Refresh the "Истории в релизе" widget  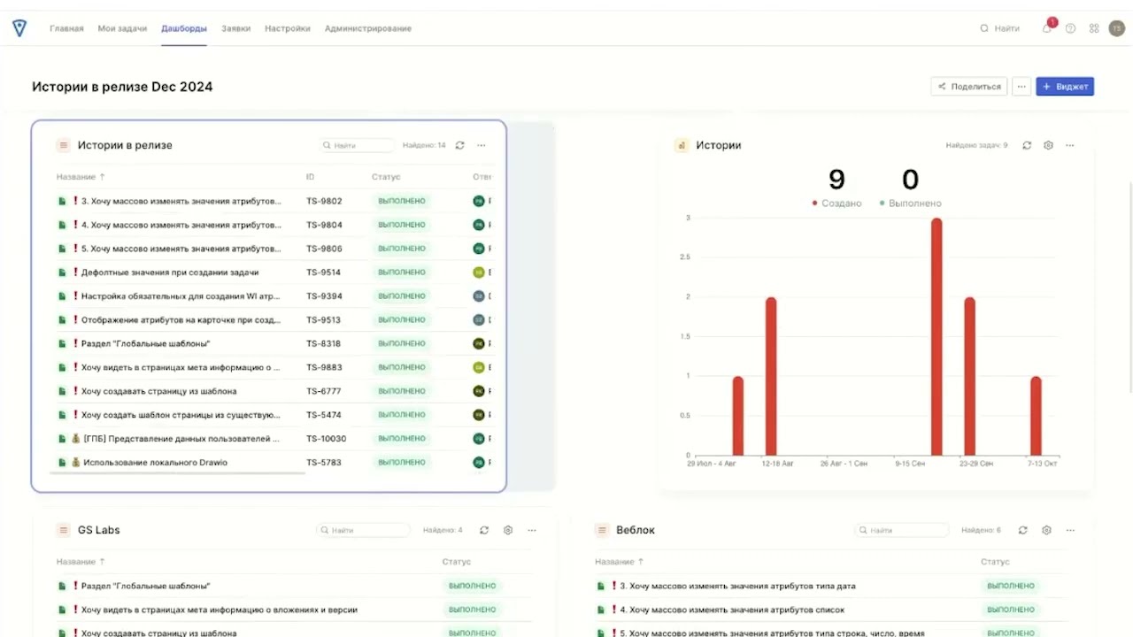tap(460, 145)
